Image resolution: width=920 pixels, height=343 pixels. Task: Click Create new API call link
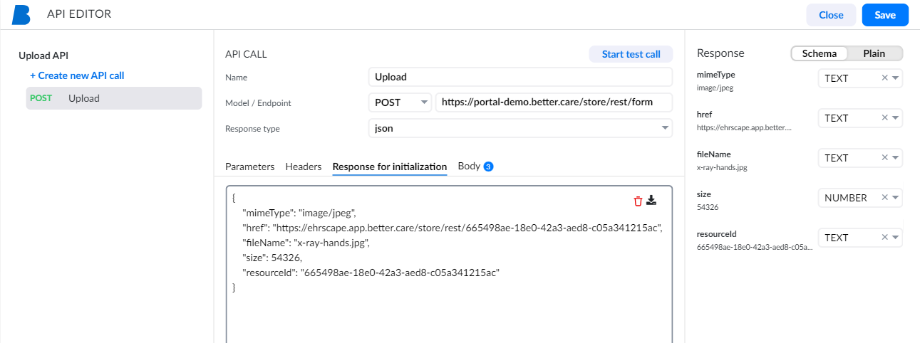click(x=77, y=75)
